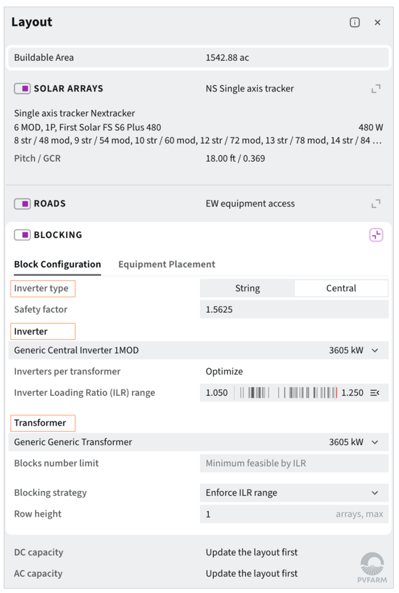Open the ILR range list options icon
Viewport: 399px width, 593px height.
(x=375, y=393)
